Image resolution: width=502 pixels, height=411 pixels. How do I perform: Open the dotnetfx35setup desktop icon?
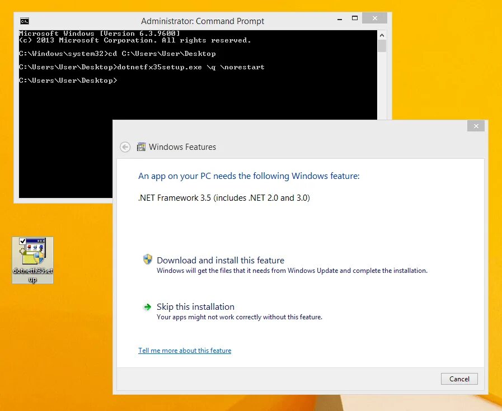coord(32,260)
